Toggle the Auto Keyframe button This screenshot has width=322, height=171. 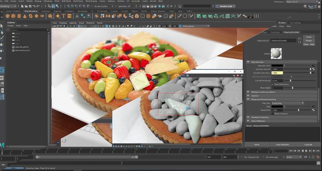(x=313, y=157)
